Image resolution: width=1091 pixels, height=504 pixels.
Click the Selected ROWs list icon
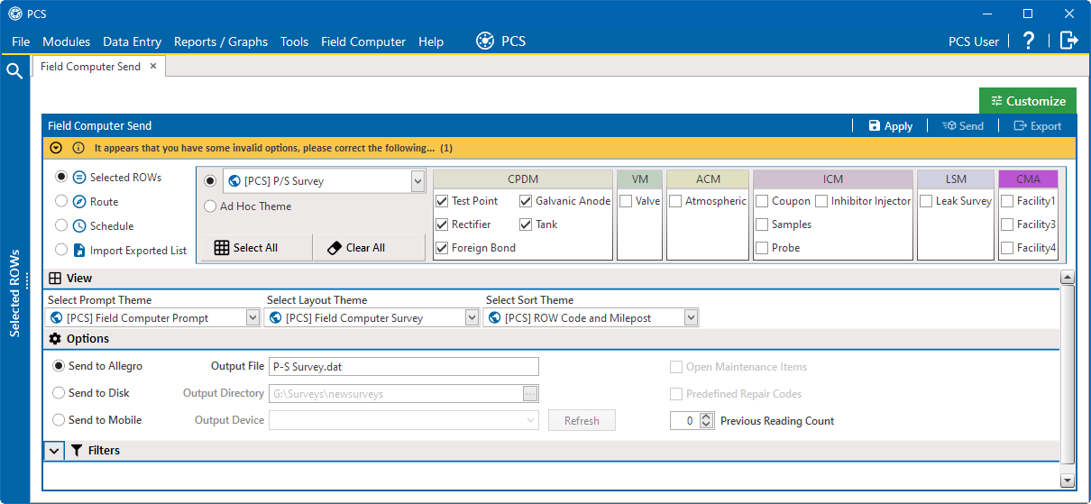(x=79, y=178)
